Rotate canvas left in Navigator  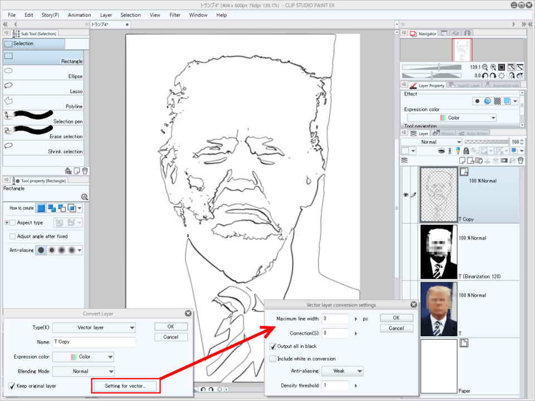[485, 76]
